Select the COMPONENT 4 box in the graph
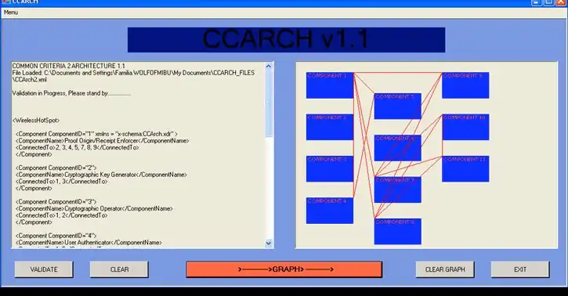Screen dimensions: 568x296 tap(330, 211)
